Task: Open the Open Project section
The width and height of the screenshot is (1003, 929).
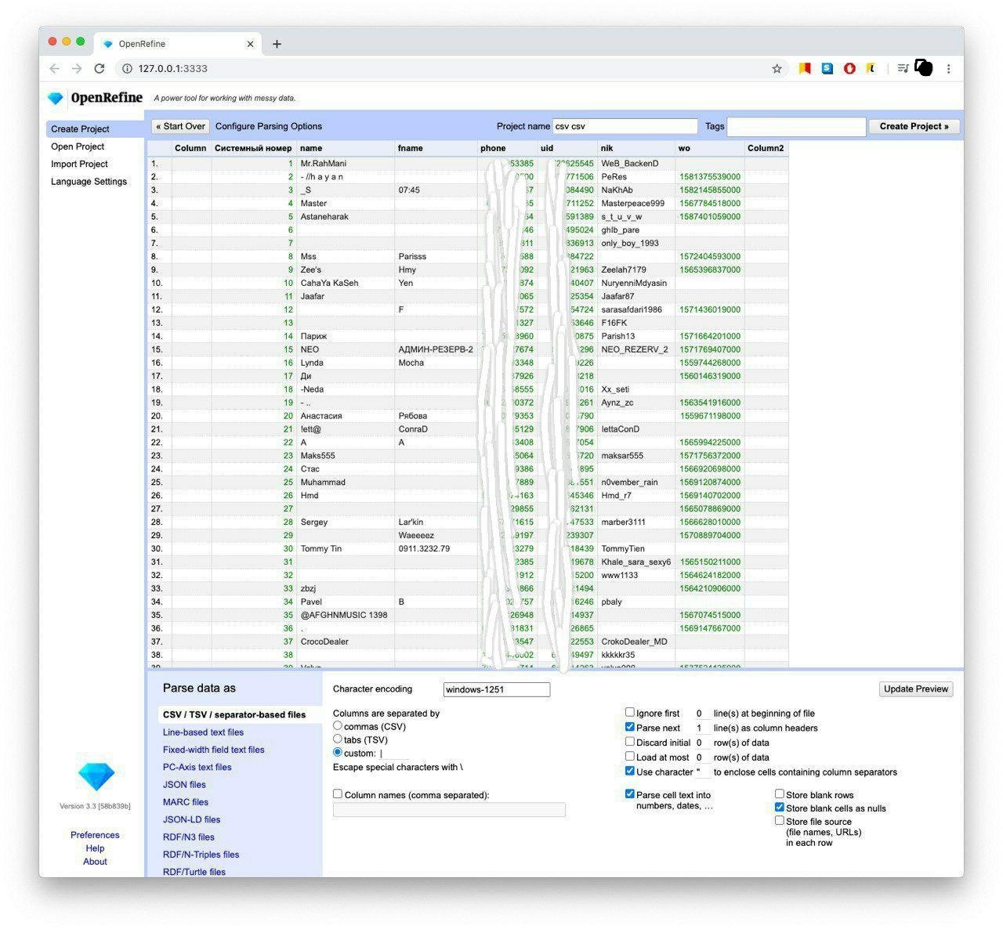Action: pyautogui.click(x=78, y=146)
